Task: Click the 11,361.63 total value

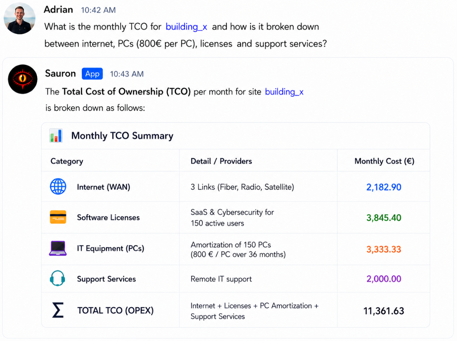Action: (x=384, y=311)
